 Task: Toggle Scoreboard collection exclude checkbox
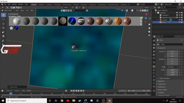coord(177,15)
